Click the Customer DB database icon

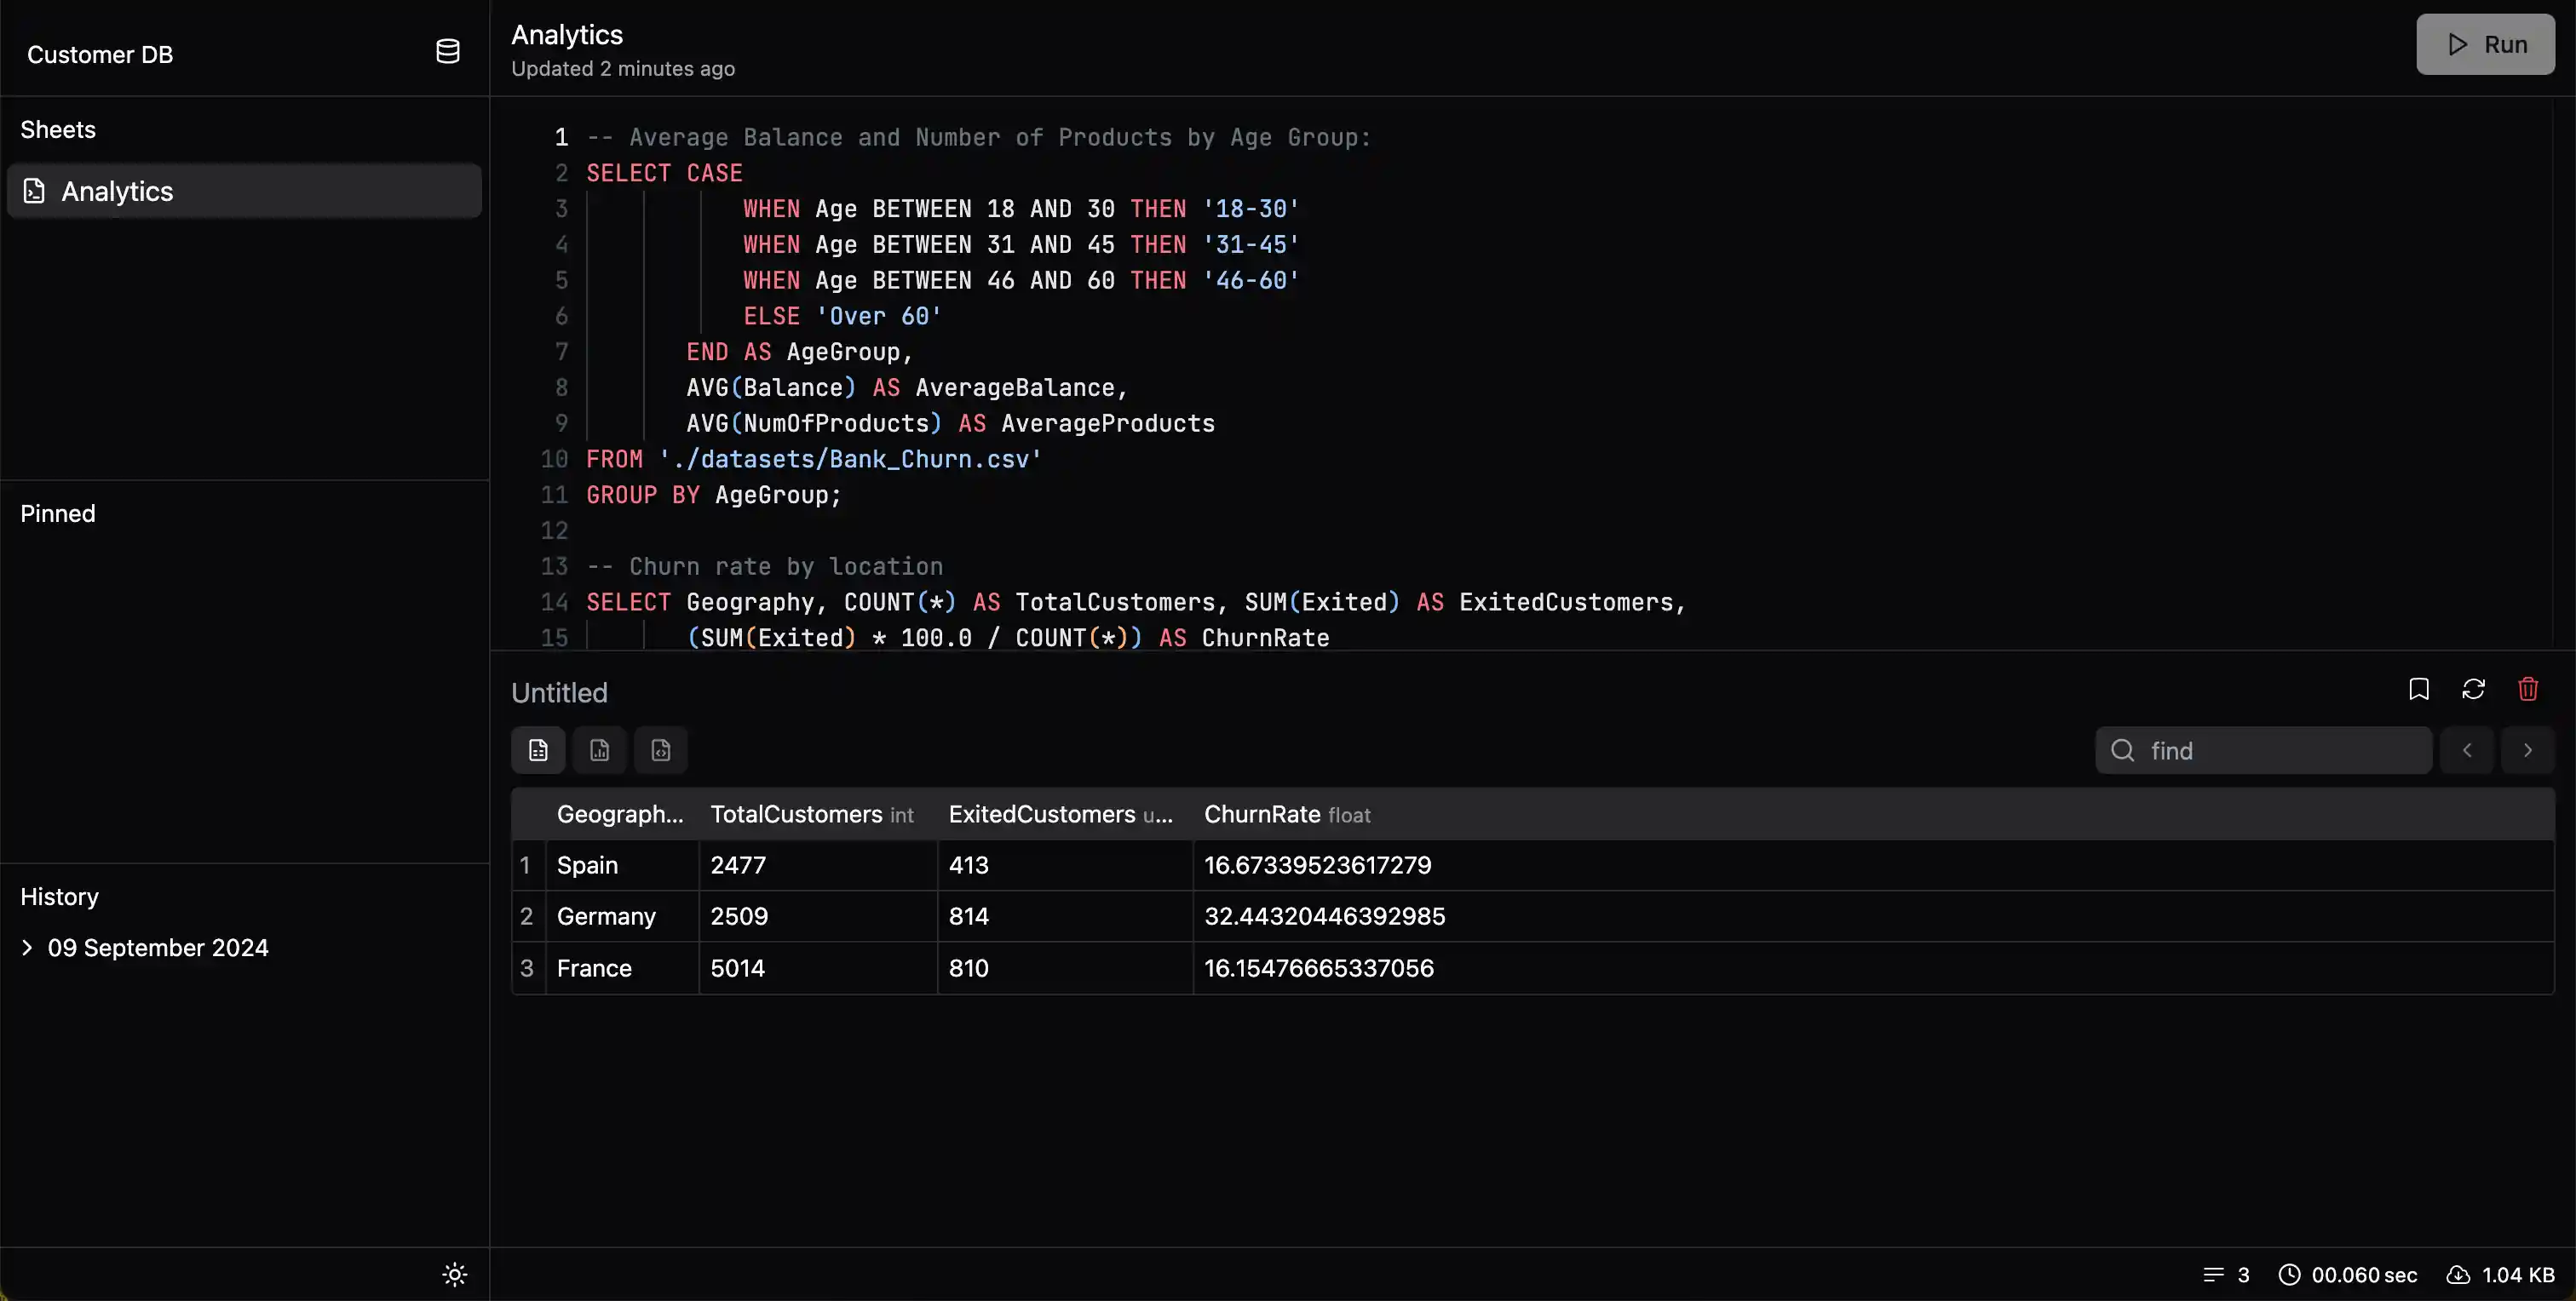pos(448,52)
